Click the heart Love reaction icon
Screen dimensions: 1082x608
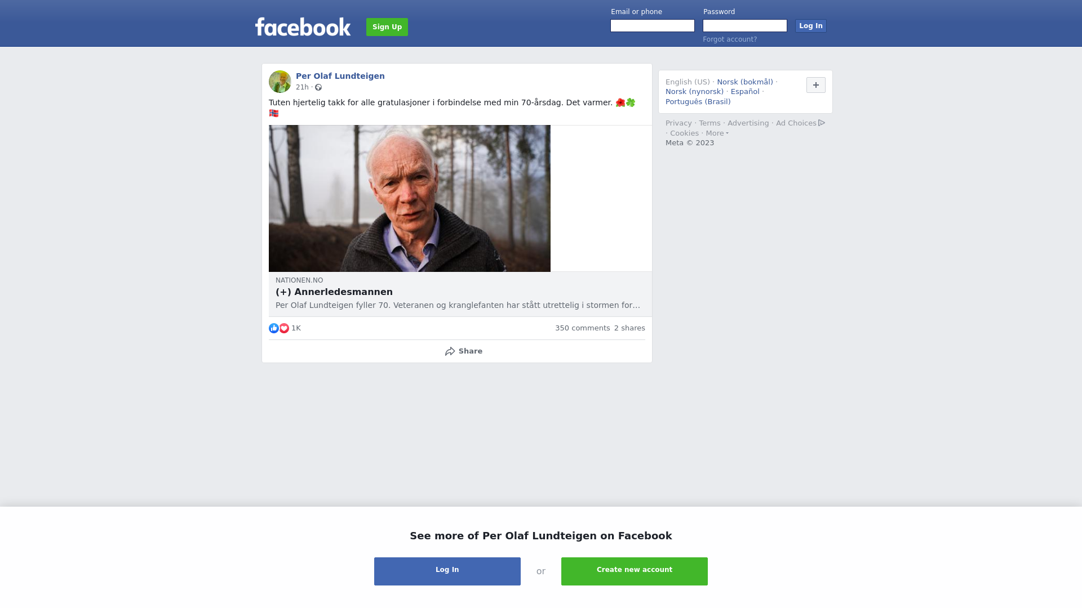tap(284, 328)
